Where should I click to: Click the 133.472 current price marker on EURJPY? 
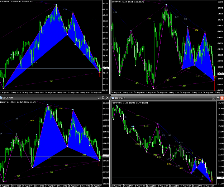tap(106, 156)
